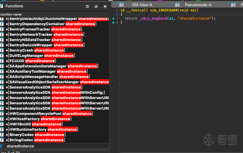Click sub_10ADE6A80 function name in pseudocode
This screenshot has width=243, height=153.
pos(164,10)
